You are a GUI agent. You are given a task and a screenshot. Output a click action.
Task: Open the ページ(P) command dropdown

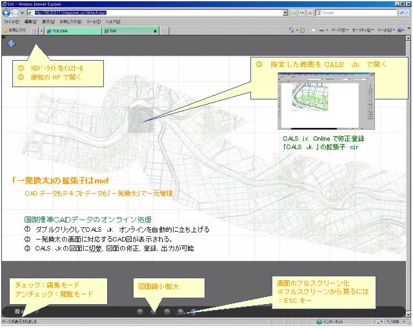tap(340, 30)
